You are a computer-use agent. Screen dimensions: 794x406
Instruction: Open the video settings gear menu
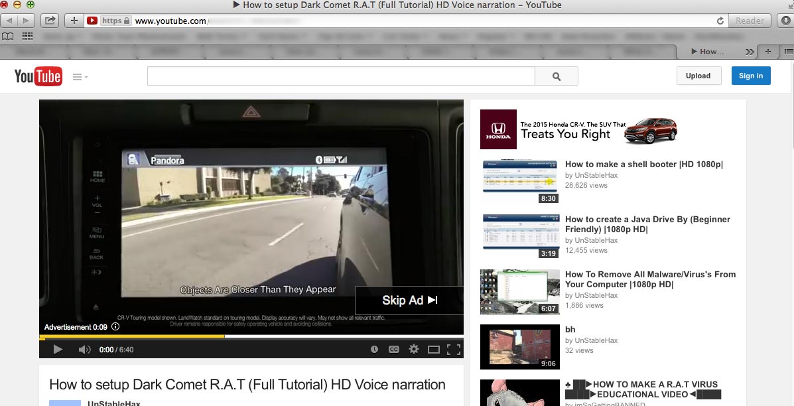(x=414, y=350)
